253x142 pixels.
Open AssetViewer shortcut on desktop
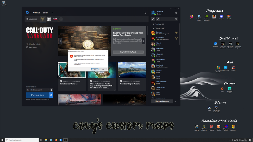coord(219,128)
